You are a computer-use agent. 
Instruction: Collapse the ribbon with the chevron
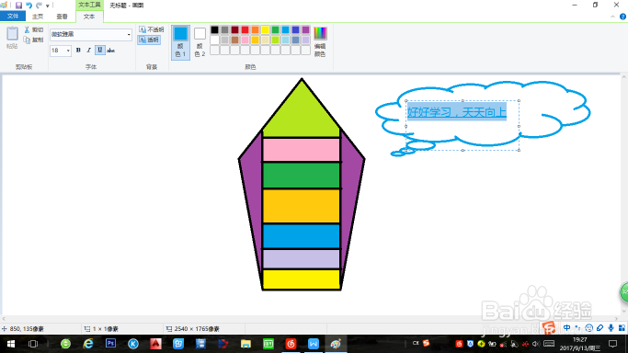click(x=612, y=17)
